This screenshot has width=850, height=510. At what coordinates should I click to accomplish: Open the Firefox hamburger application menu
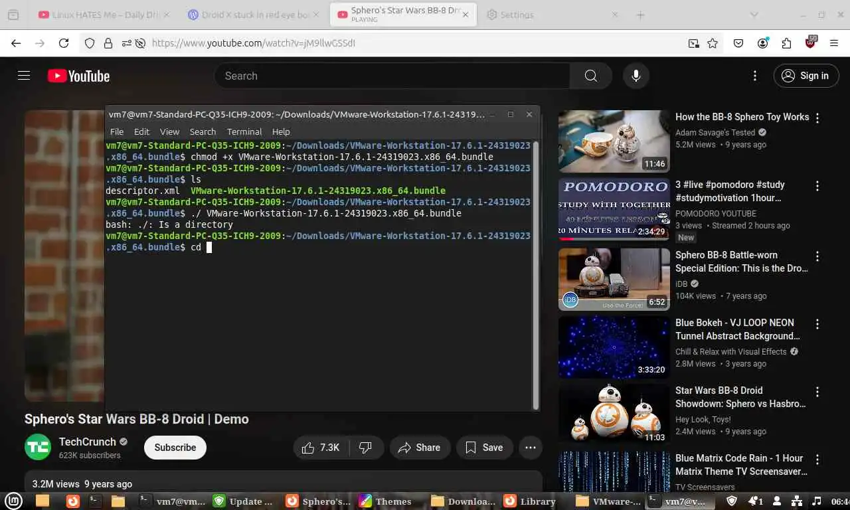pos(834,43)
